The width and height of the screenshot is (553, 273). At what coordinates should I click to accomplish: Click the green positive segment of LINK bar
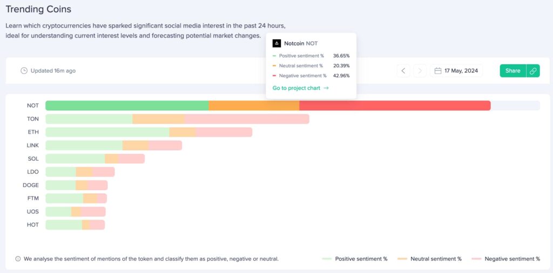pyautogui.click(x=84, y=145)
